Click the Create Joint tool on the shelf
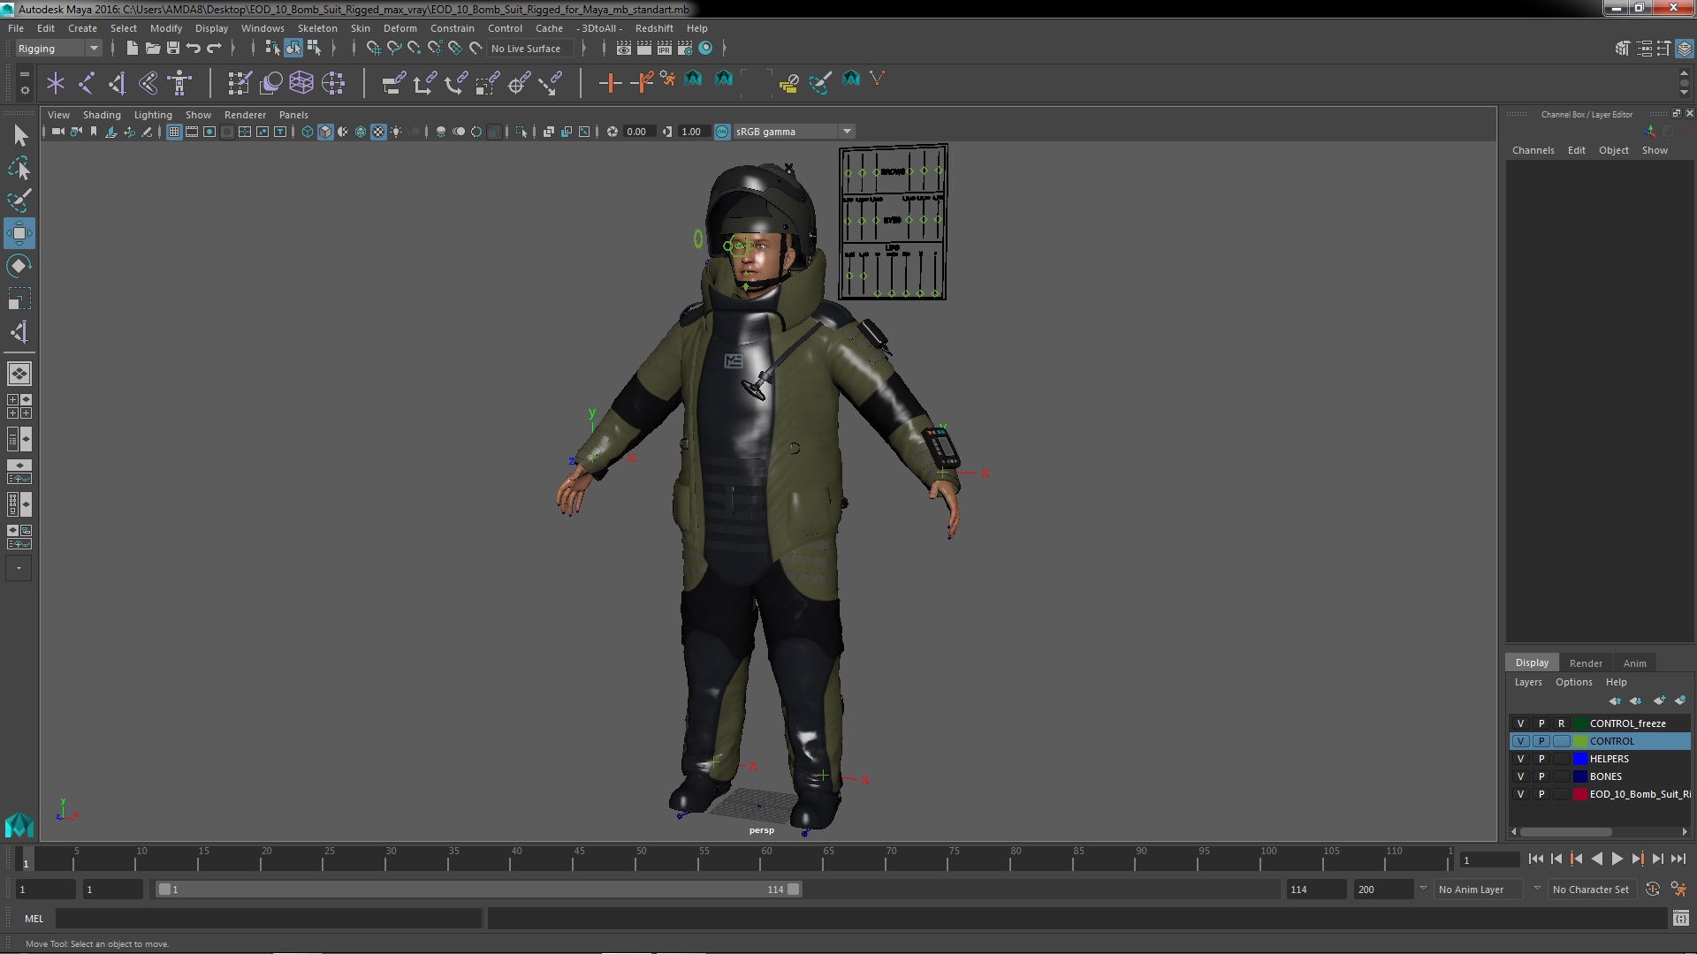The image size is (1697, 954). [87, 83]
